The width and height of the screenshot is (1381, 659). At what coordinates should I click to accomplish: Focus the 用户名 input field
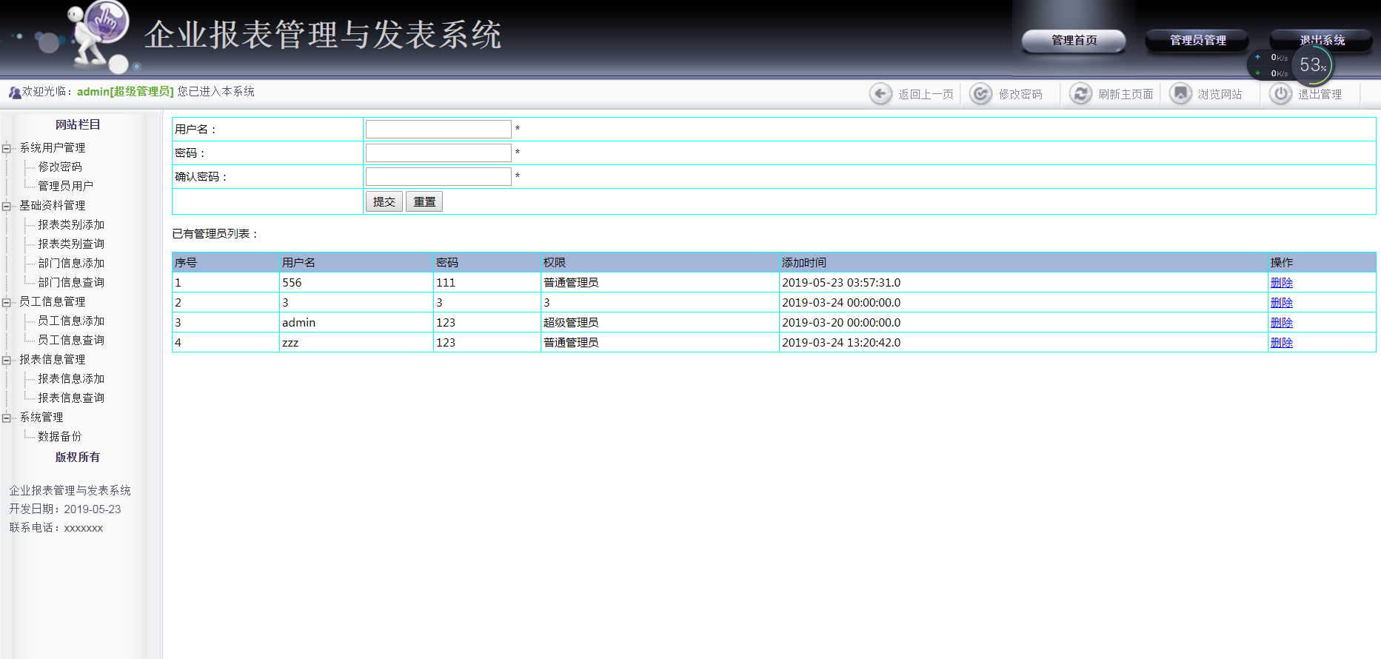click(x=438, y=129)
